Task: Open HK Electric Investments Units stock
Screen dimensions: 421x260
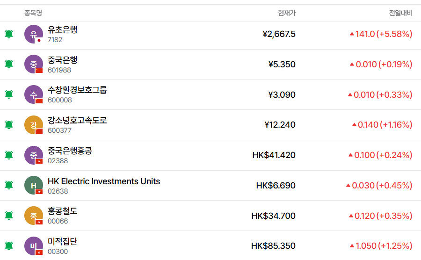Action: 104,181
